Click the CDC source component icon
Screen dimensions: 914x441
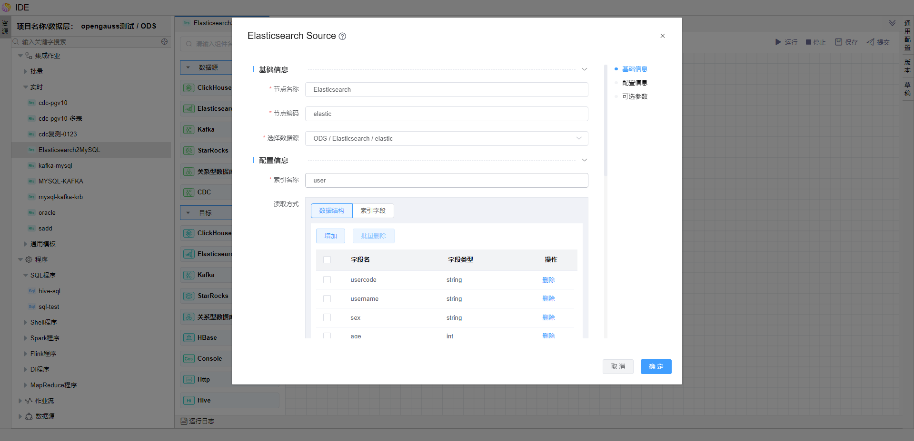pyautogui.click(x=189, y=192)
